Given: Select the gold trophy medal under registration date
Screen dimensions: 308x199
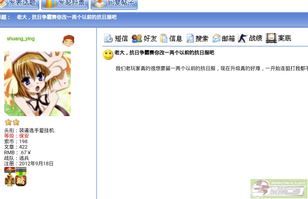Looking at the screenshot, I should 10,180.
